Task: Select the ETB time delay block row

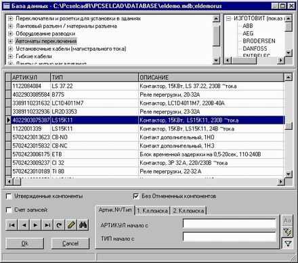Action: (148, 154)
